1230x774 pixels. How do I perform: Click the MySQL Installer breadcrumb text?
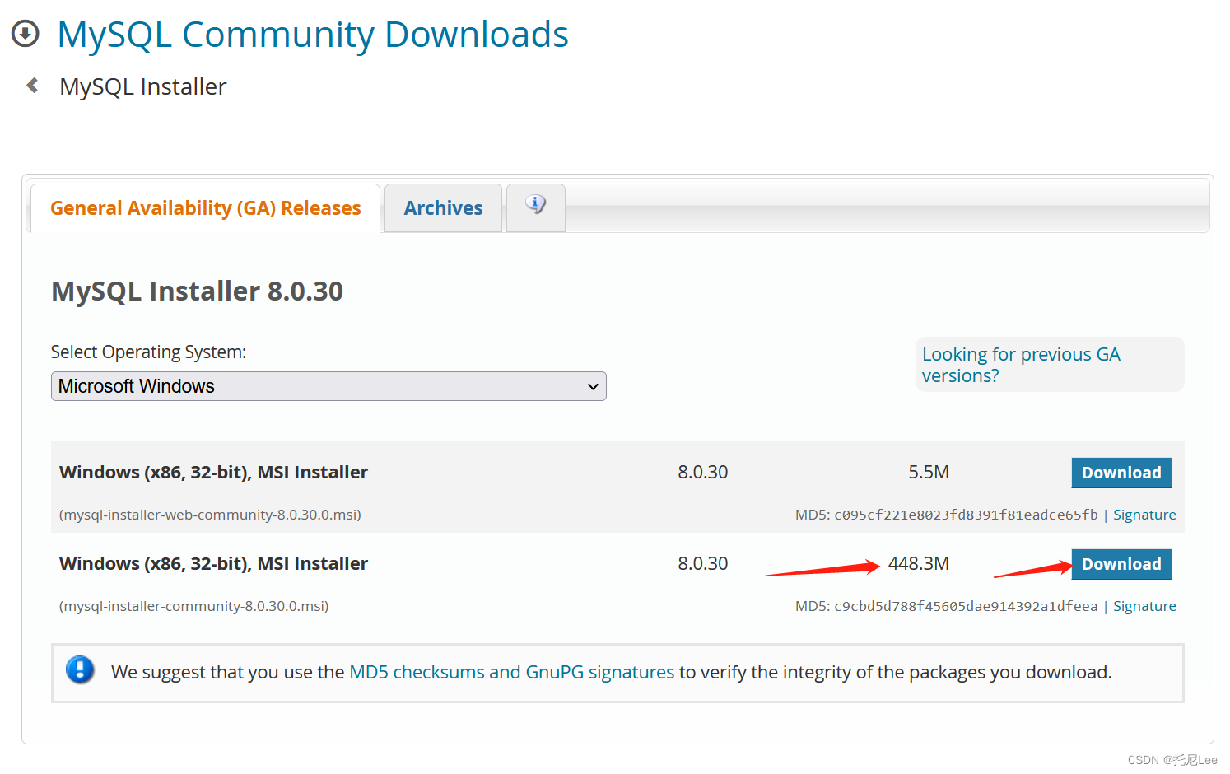coord(142,86)
